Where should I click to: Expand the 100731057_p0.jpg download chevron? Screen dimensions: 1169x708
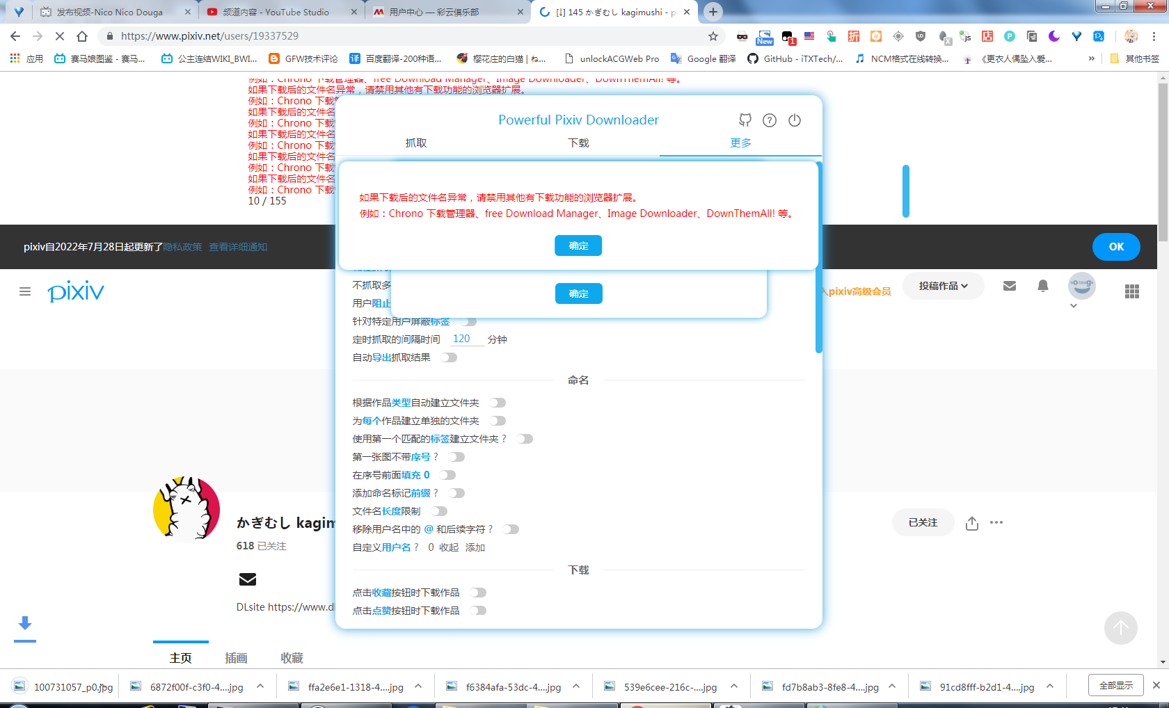click(103, 686)
